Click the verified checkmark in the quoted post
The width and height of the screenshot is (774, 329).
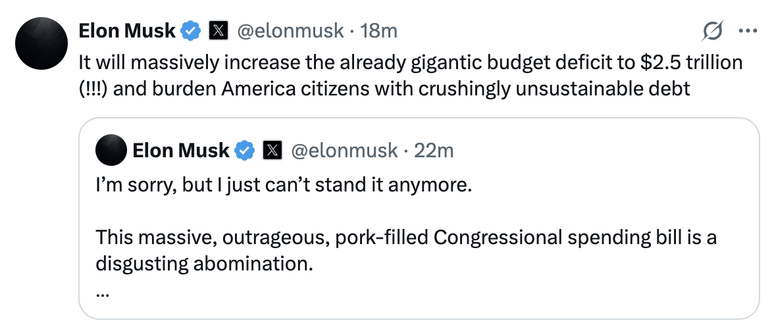pyautogui.click(x=245, y=151)
